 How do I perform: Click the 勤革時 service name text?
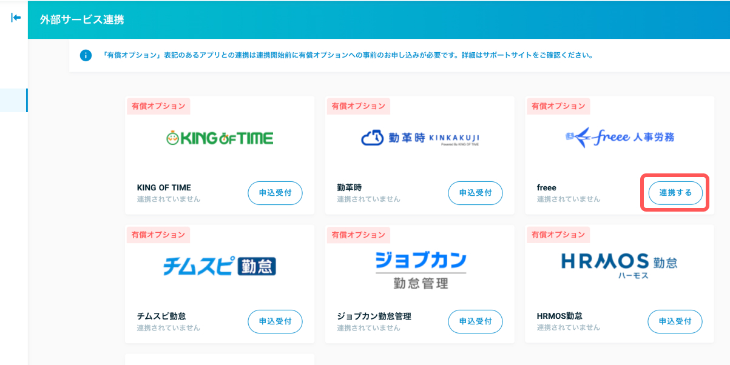(x=350, y=187)
